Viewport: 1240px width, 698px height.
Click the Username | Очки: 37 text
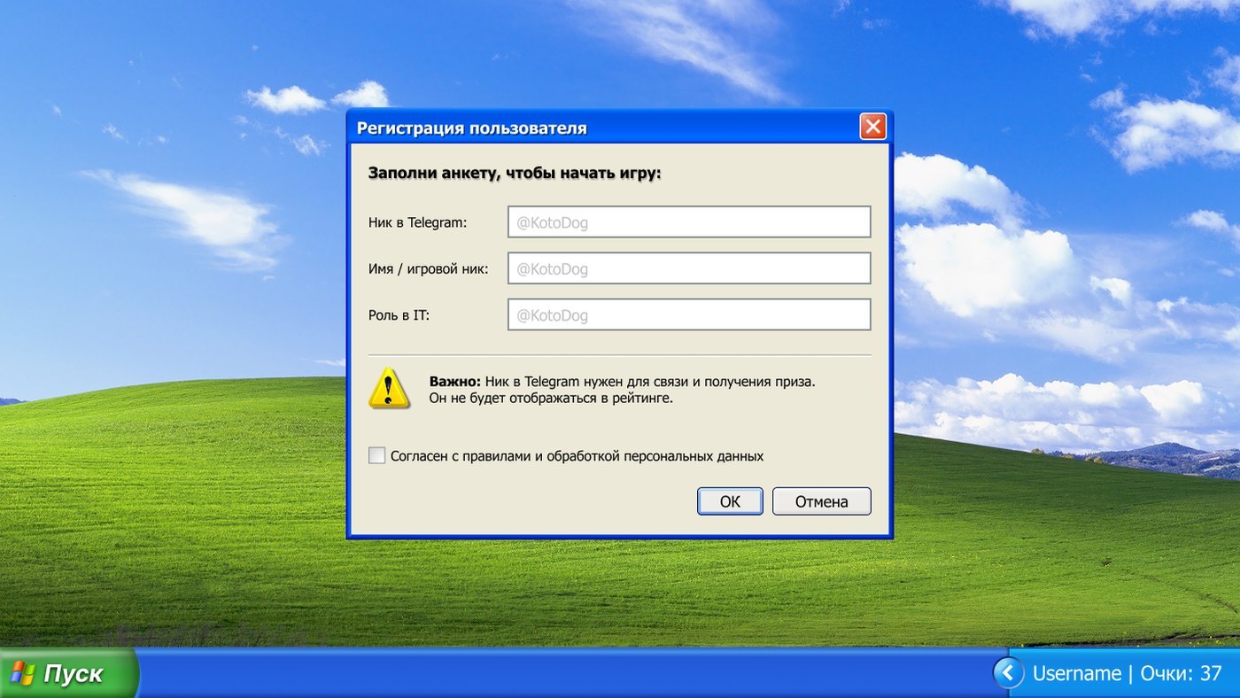(x=1128, y=673)
